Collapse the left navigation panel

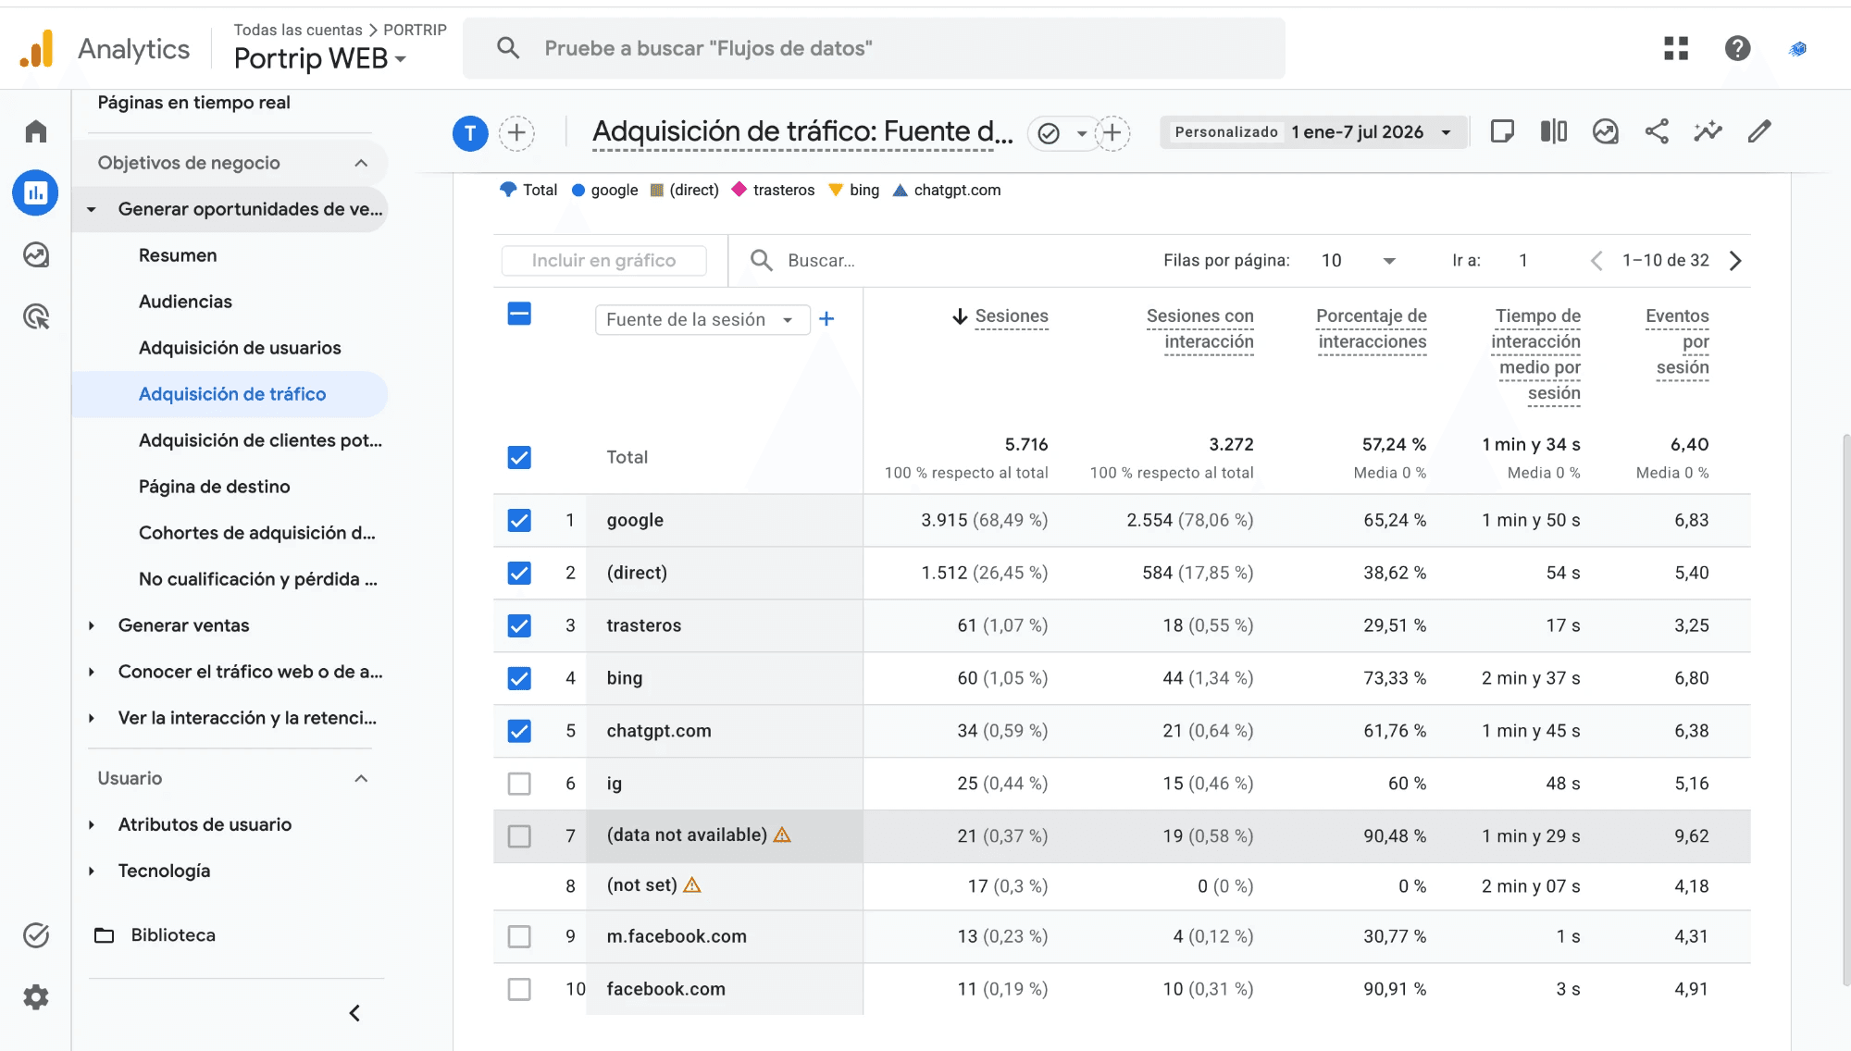pos(354,1013)
